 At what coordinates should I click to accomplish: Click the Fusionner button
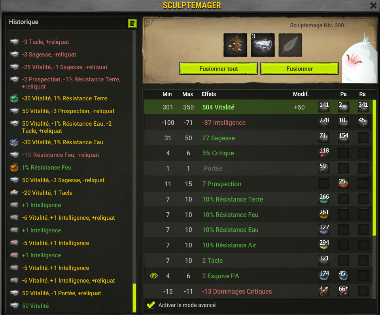(x=299, y=69)
